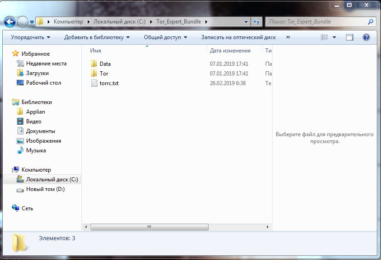
Task: Click the magnifier search icon
Action: [x=370, y=22]
